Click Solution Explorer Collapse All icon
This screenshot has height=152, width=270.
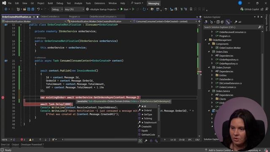(x=218, y=22)
